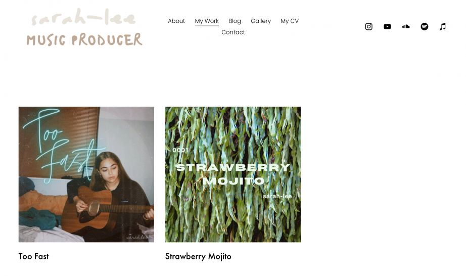Open the music note icon link

coord(443,27)
